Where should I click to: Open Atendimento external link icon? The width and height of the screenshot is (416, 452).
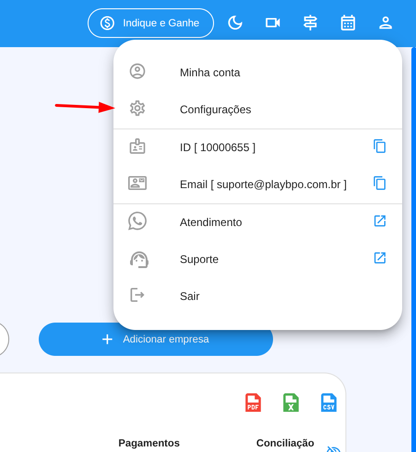point(380,221)
